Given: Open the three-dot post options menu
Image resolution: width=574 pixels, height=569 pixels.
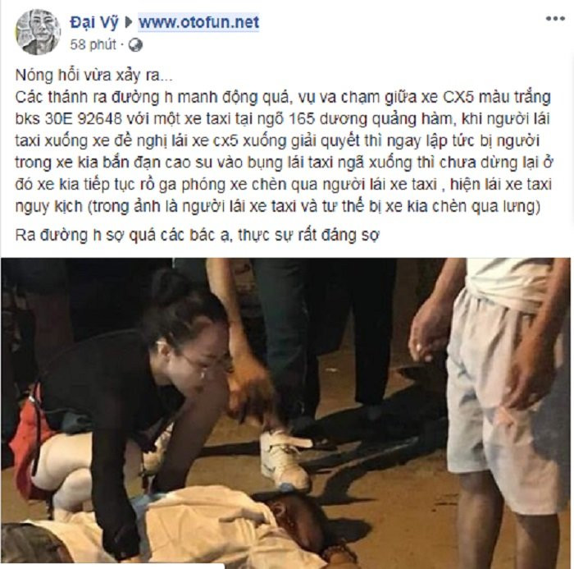Looking at the screenshot, I should pos(555,19).
